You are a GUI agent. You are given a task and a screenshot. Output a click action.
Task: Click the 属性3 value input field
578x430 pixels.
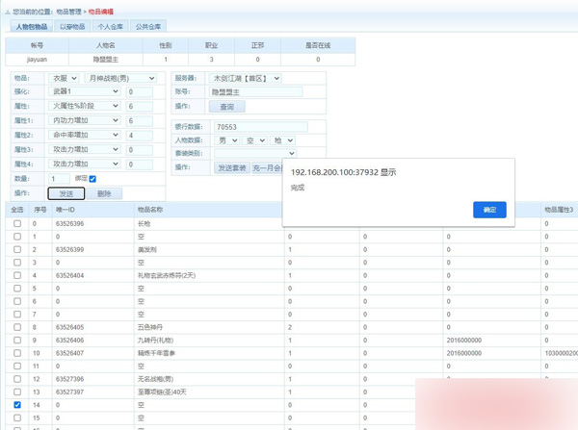click(x=140, y=150)
